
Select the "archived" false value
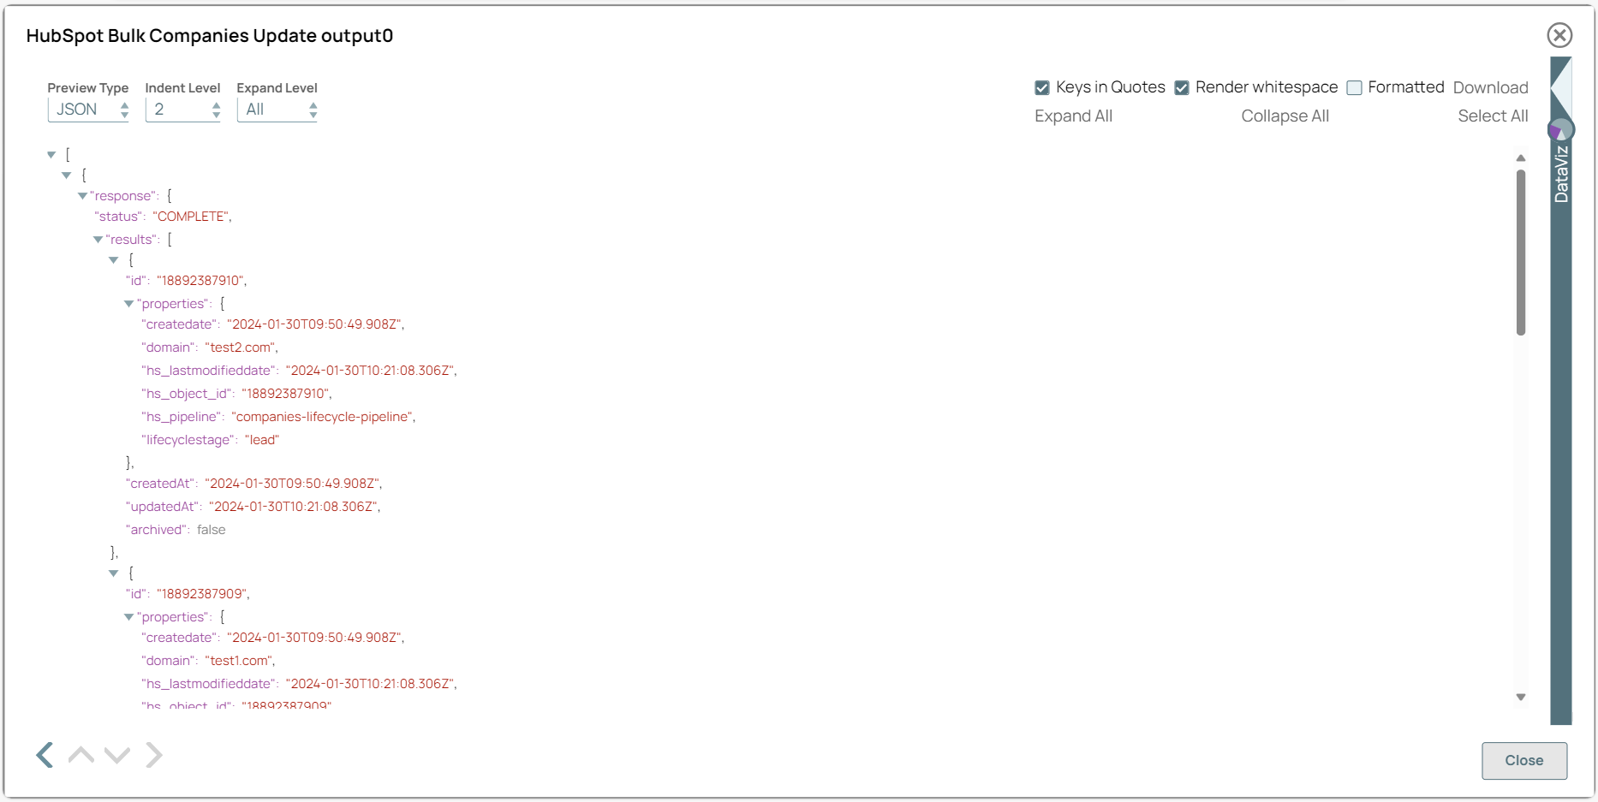point(212,530)
